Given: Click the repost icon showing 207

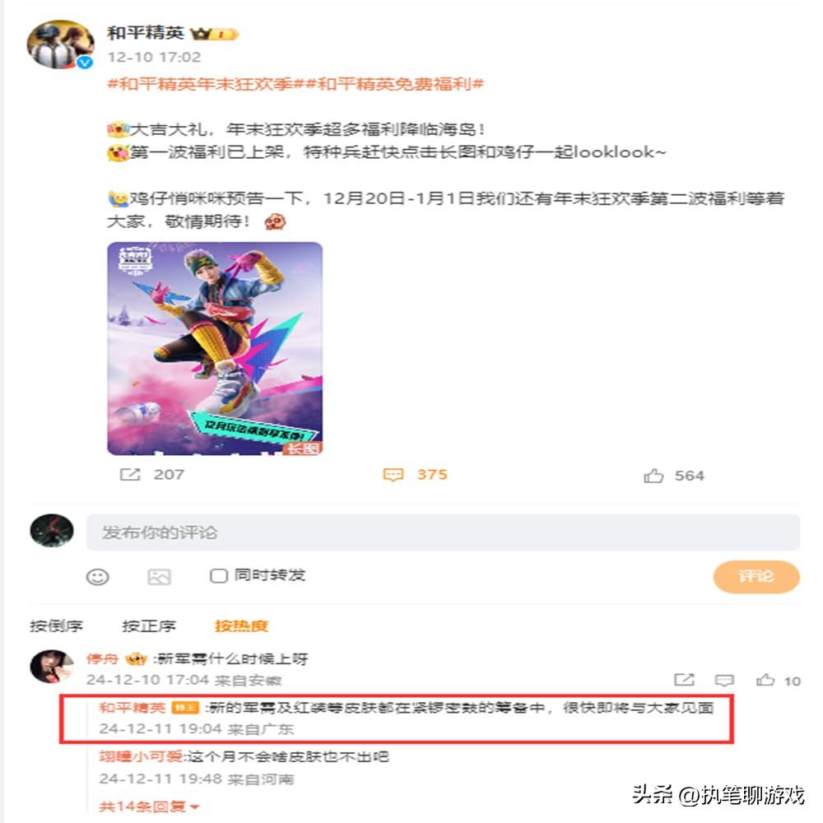Looking at the screenshot, I should pyautogui.click(x=130, y=475).
